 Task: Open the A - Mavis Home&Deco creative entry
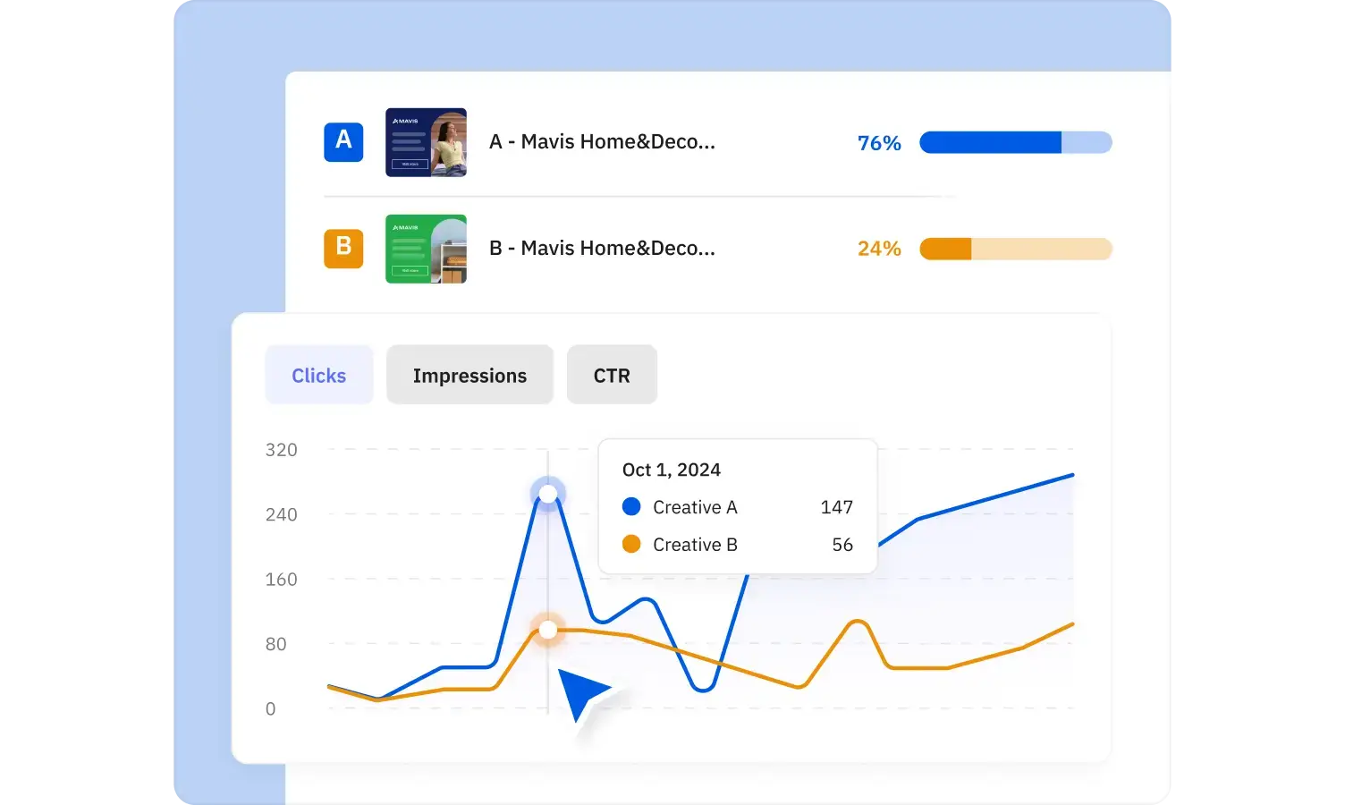click(603, 141)
